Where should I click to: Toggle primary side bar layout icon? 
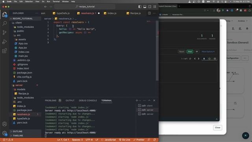pyautogui.click(x=140, y=7)
